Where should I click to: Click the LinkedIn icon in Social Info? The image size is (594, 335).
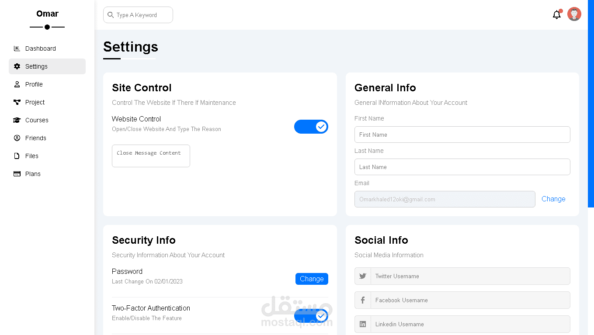(x=363, y=324)
